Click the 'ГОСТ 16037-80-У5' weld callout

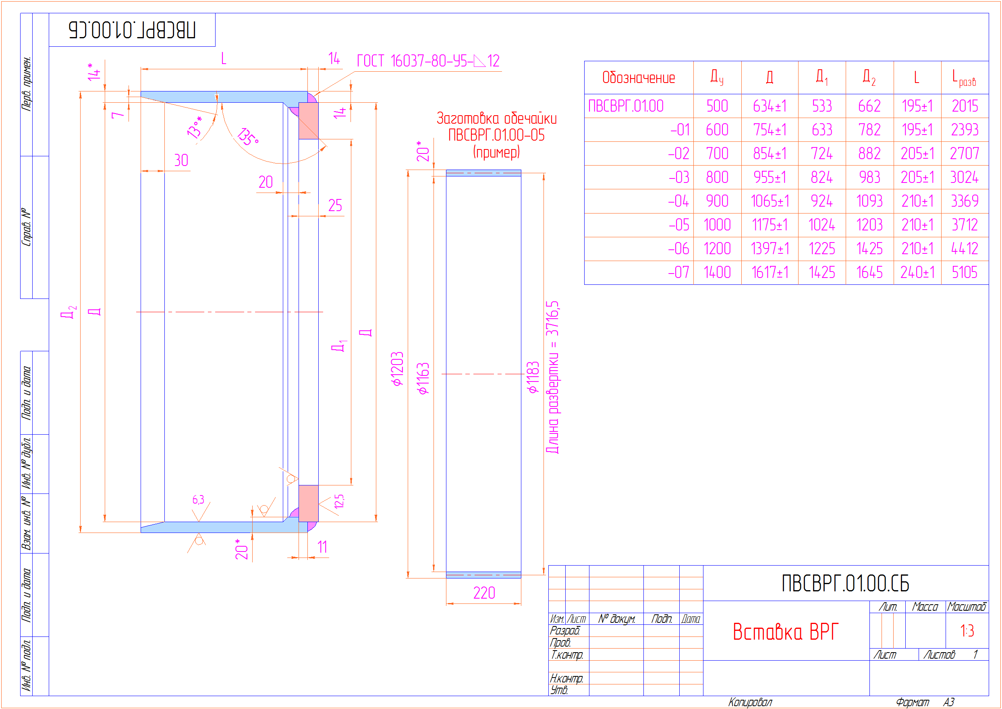[428, 61]
